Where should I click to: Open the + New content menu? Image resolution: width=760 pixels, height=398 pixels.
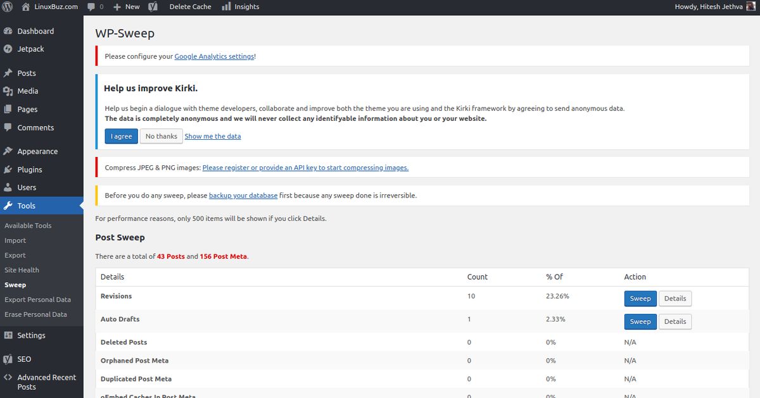point(126,7)
